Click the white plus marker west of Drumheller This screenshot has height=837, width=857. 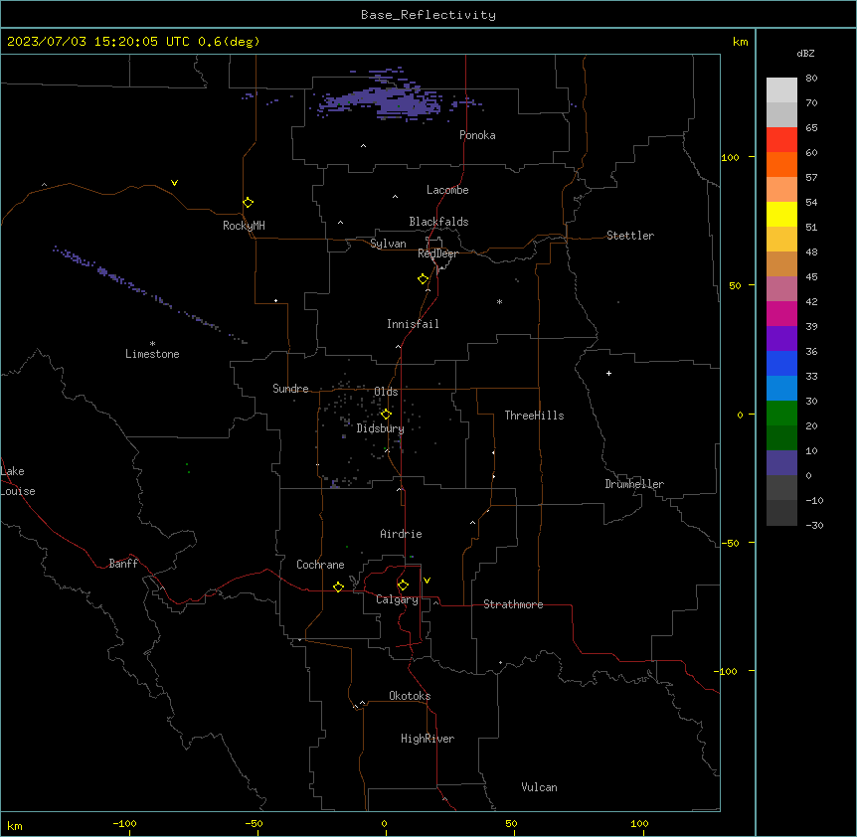point(608,373)
